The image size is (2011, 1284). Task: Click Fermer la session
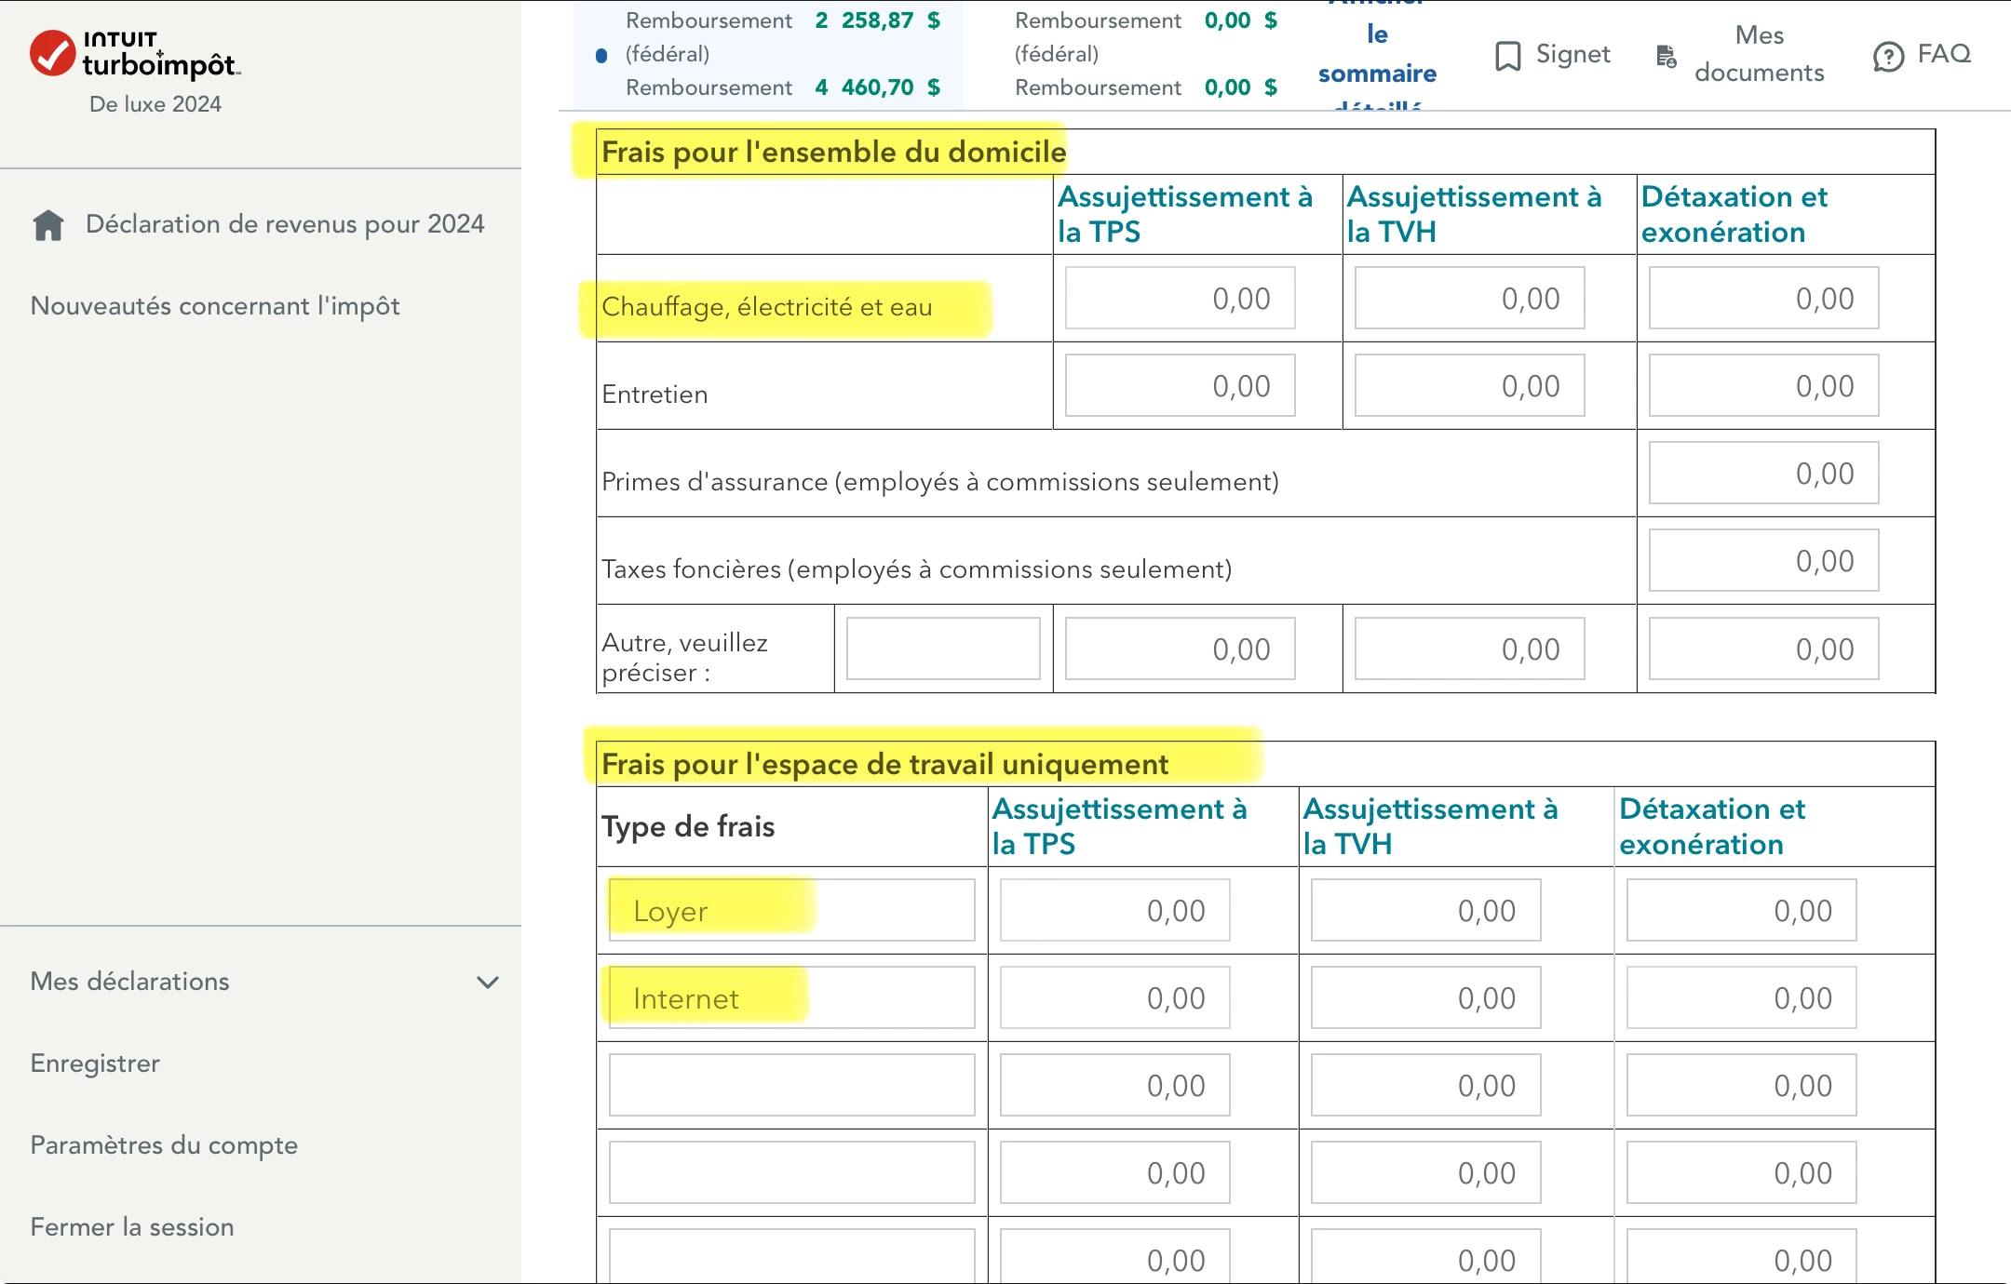point(132,1227)
